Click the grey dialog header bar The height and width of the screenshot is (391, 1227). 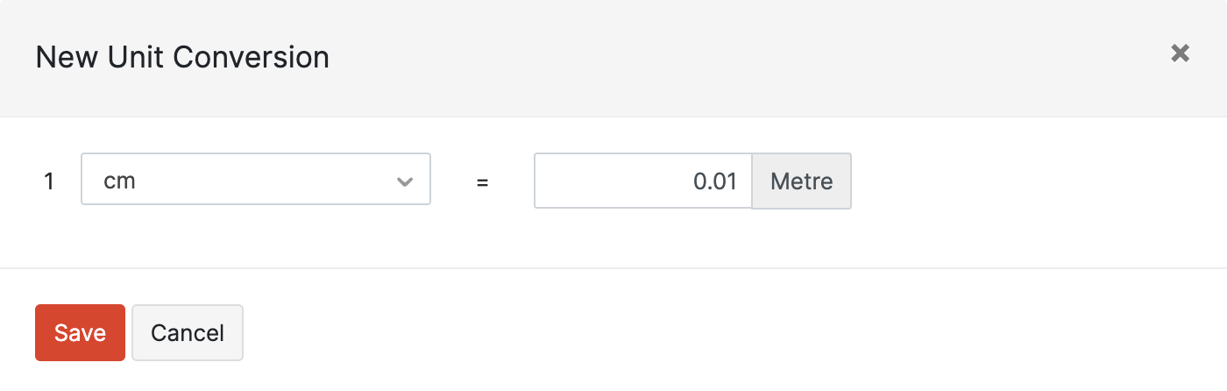pyautogui.click(x=701, y=58)
